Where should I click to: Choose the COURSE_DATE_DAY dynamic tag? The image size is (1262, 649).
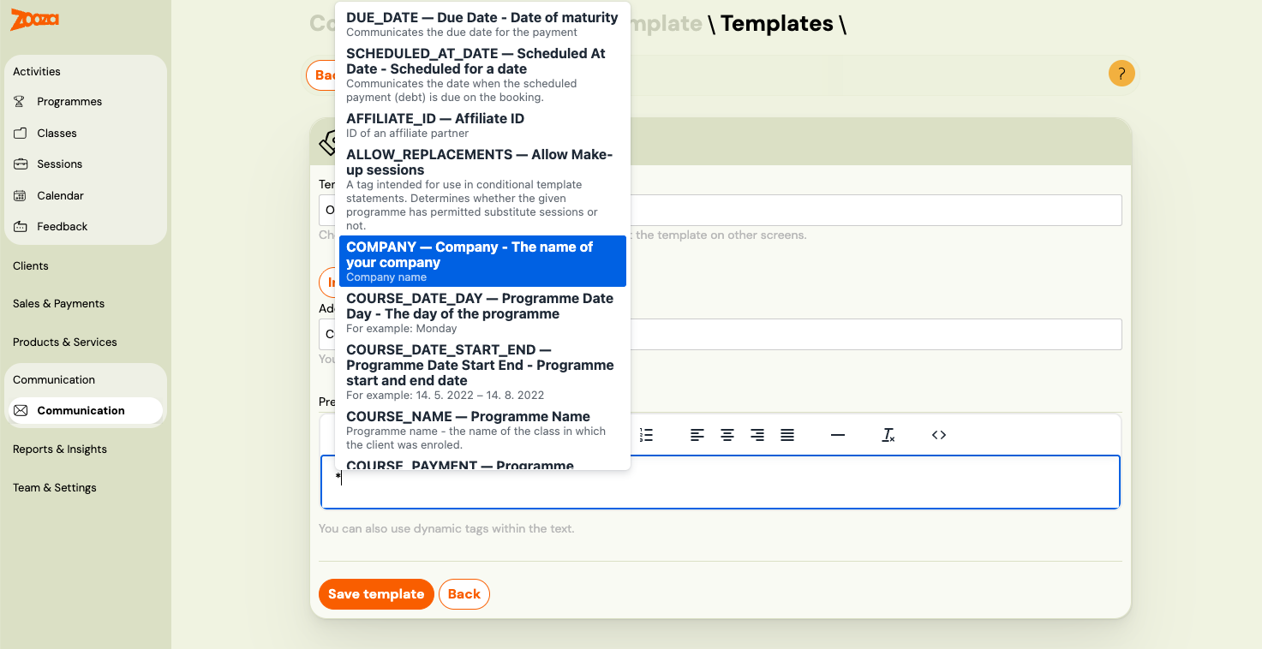click(482, 313)
